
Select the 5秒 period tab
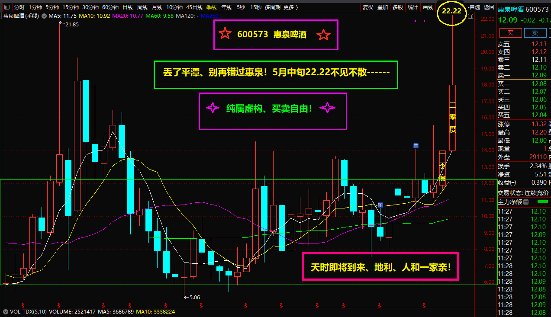pos(241,7)
